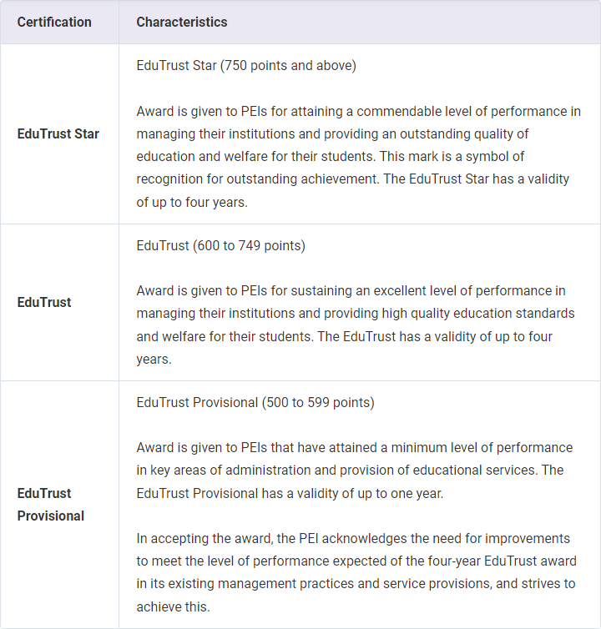Viewport: 601px width, 629px height.
Task: Click the Characteristics column header
Action: pos(181,23)
